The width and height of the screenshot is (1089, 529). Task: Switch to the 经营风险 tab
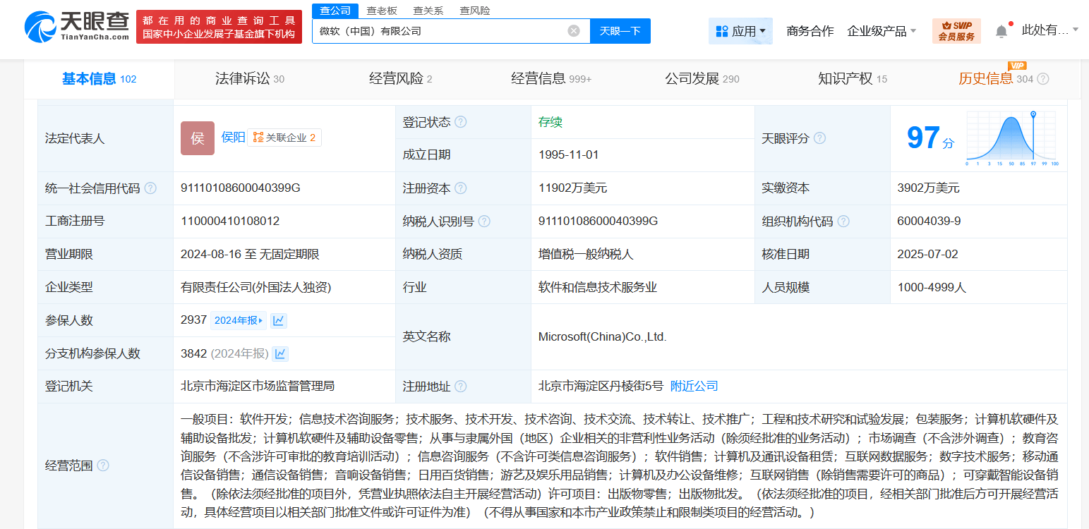pos(400,79)
